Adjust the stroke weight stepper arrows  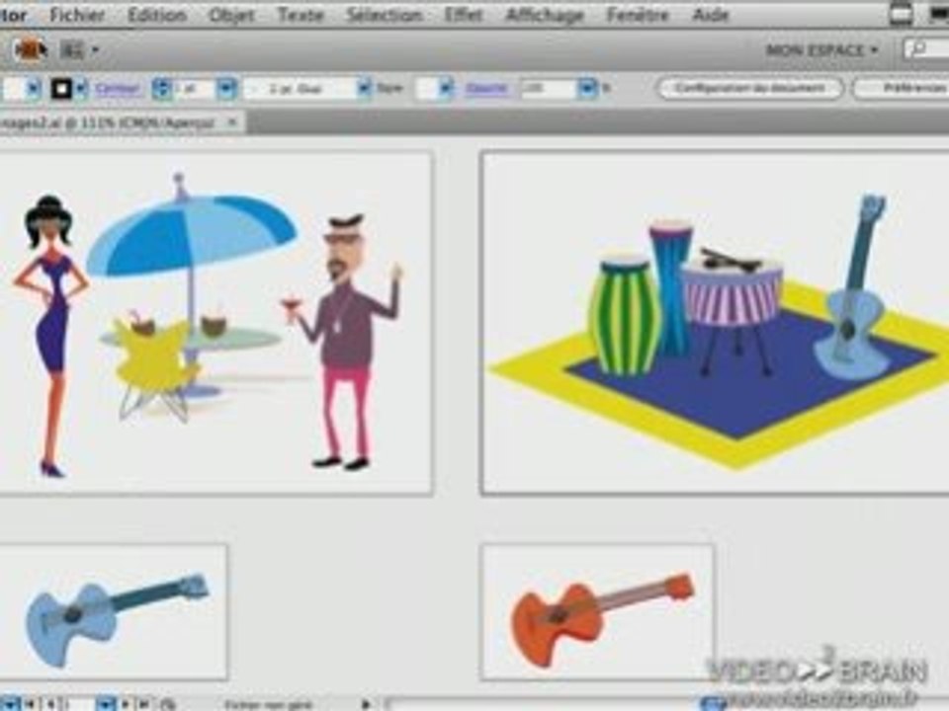(x=161, y=89)
